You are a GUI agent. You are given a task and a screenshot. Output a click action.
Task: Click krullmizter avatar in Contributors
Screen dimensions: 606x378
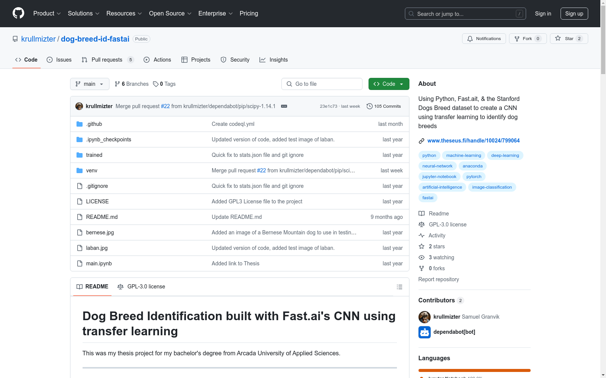coord(425,317)
